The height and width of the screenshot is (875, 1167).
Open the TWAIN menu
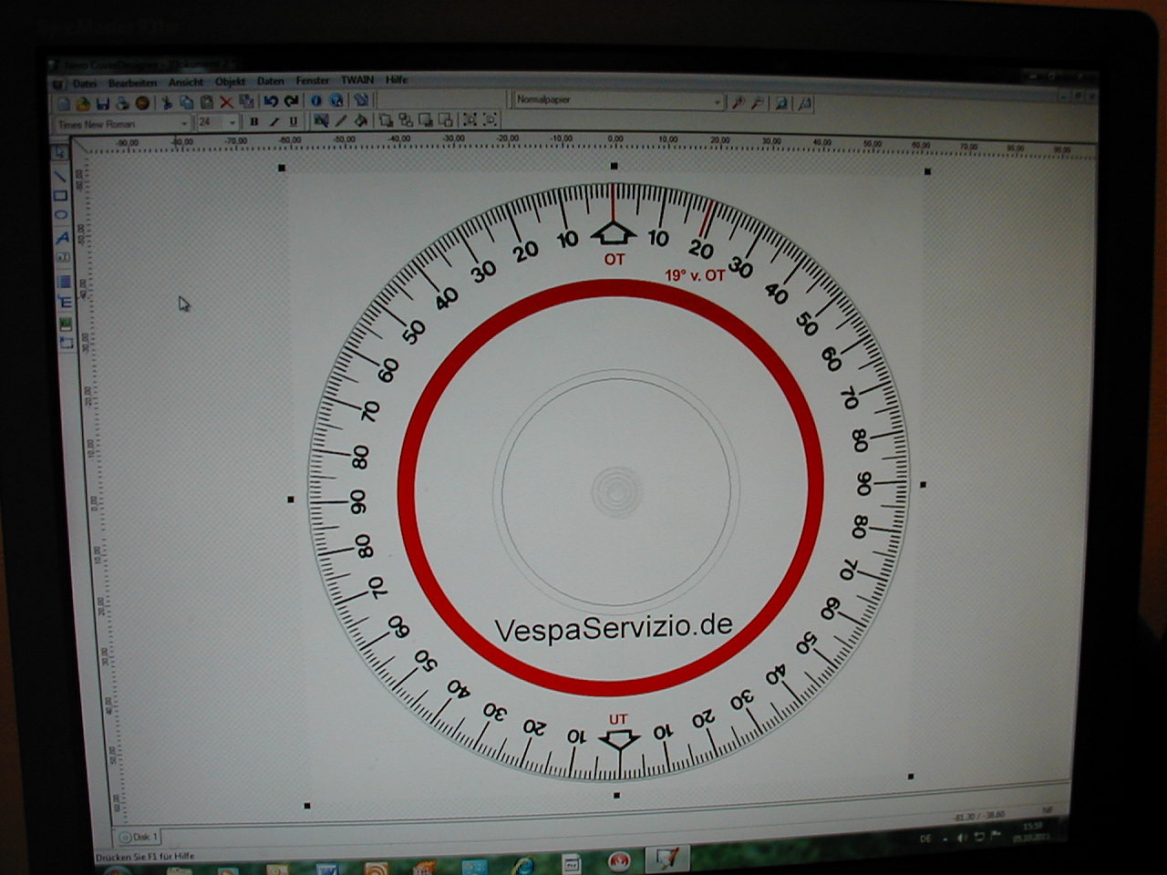tap(357, 80)
